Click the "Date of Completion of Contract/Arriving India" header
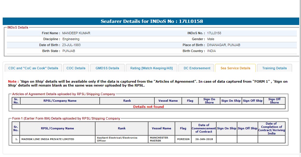Image resolution: width=301 pixels, height=157 pixels. [271, 128]
